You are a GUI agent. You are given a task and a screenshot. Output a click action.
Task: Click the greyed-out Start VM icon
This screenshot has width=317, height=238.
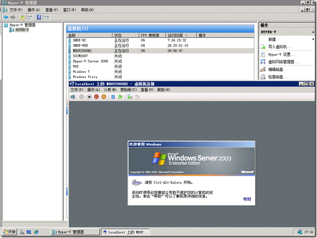[81, 97]
